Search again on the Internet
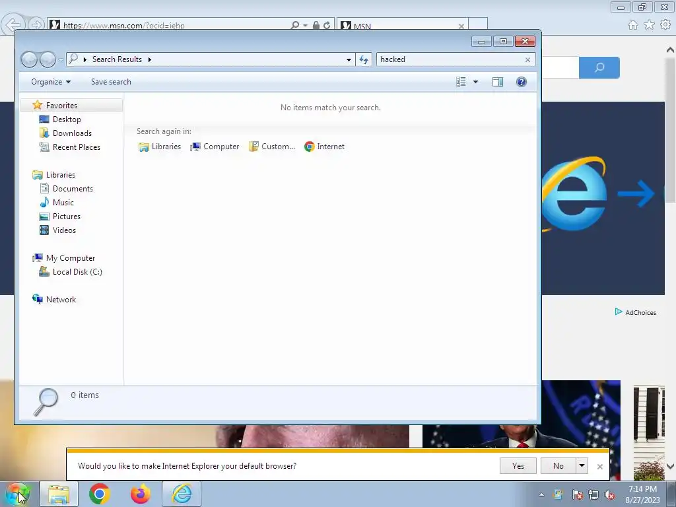Image resolution: width=676 pixels, height=507 pixels. point(324,147)
